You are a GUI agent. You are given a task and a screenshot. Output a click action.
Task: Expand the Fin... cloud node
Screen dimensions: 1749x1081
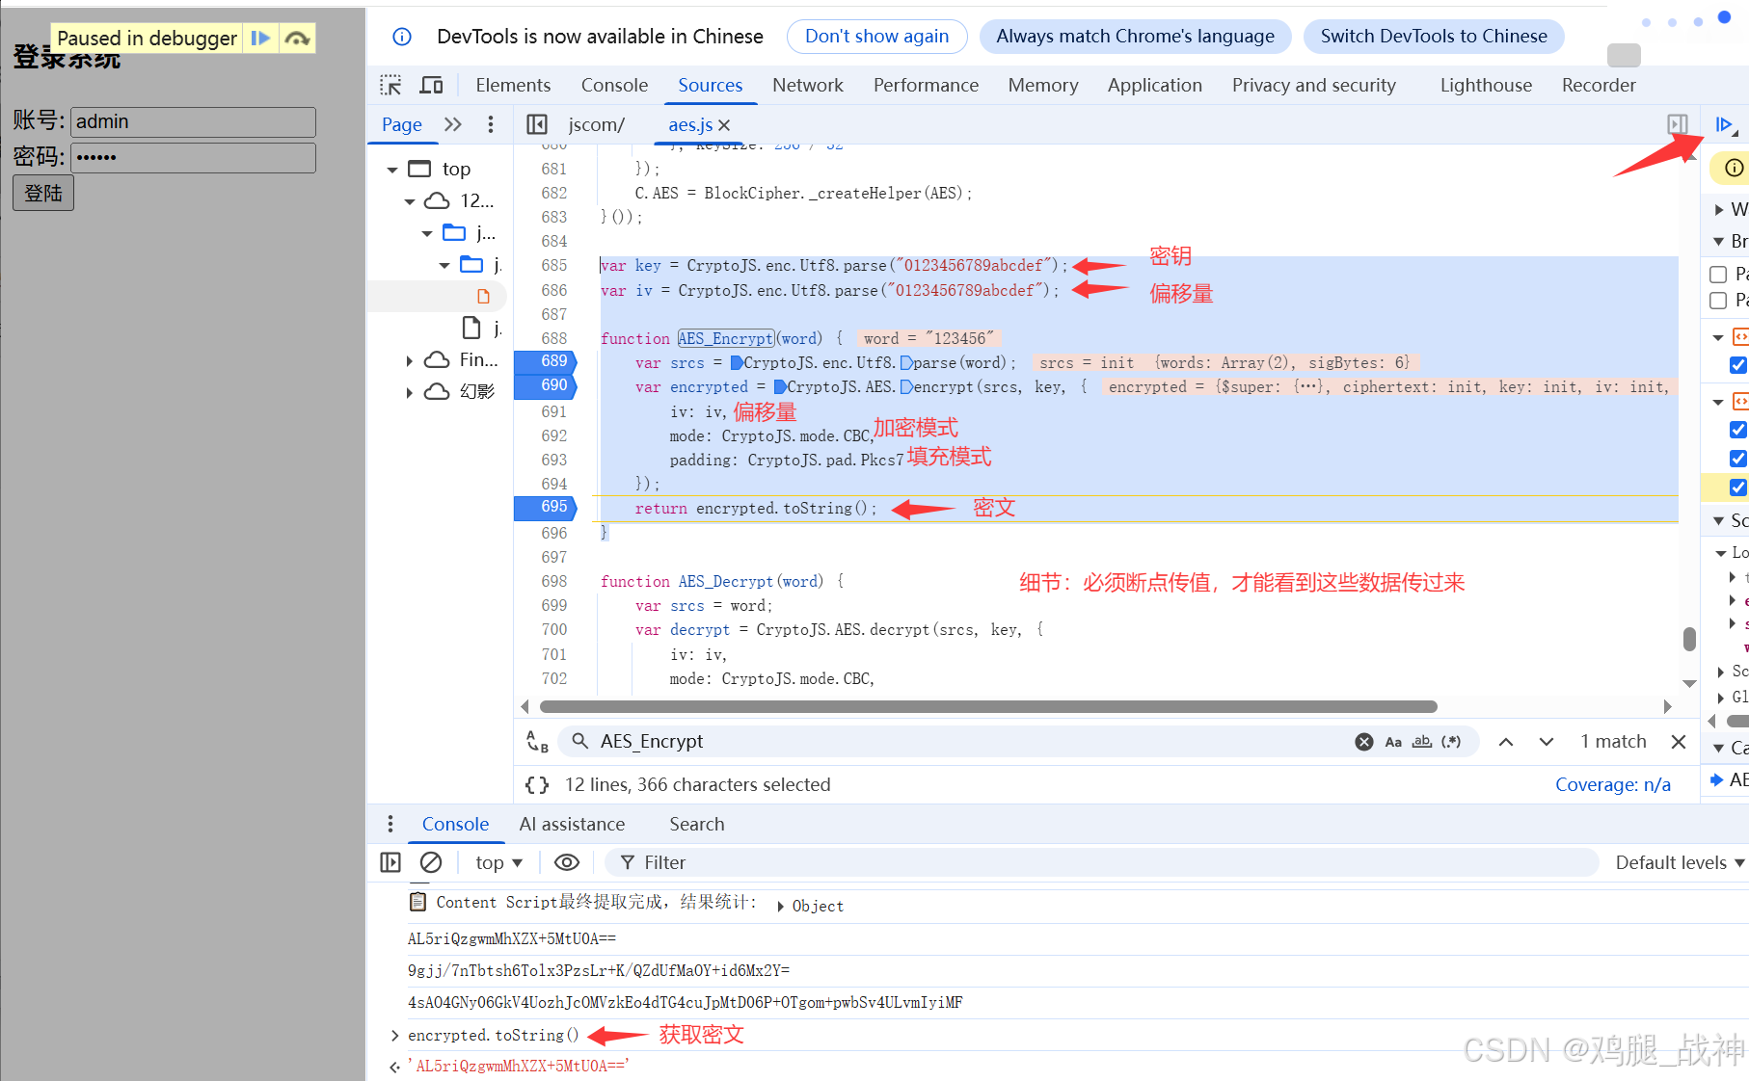click(410, 360)
